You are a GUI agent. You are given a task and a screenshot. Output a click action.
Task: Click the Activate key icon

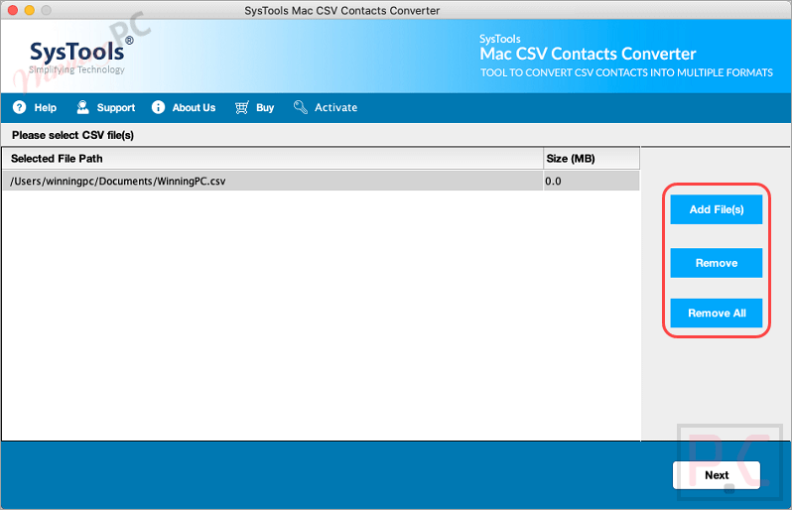301,107
